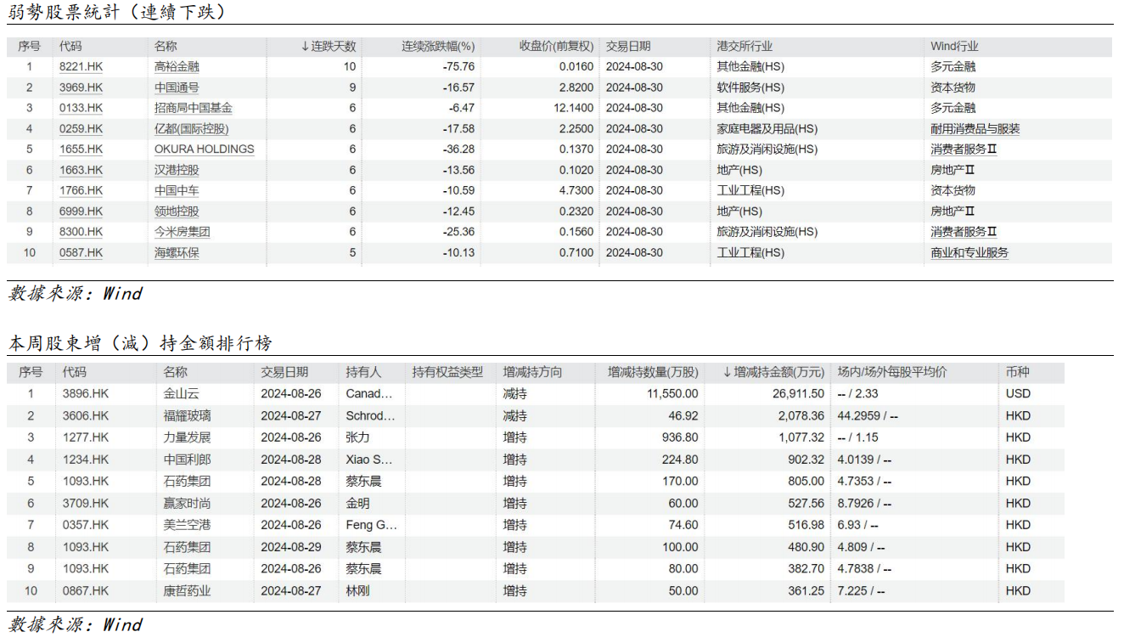Viewport: 1124px width, 643px height.
Task: Open Wind industry link 耐用消费品与服装
Action: (975, 129)
